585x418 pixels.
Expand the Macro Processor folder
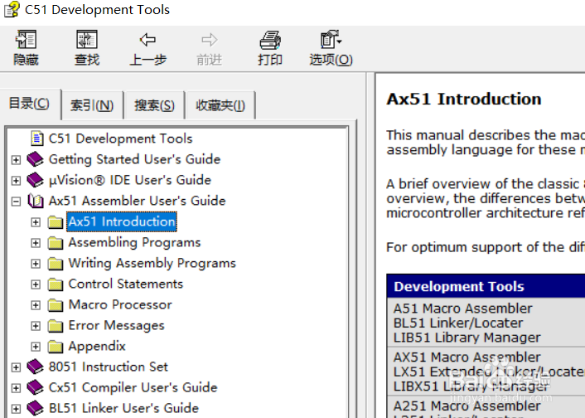[36, 305]
